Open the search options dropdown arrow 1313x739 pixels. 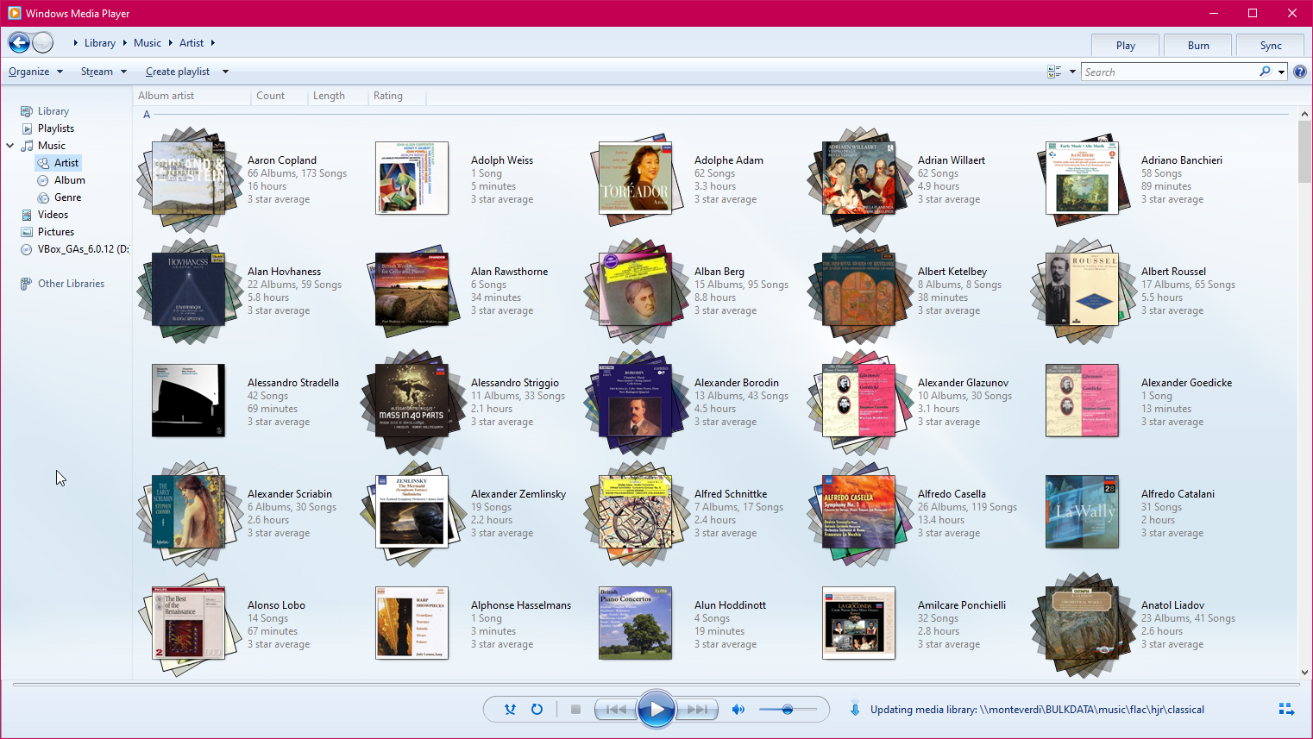click(x=1282, y=72)
